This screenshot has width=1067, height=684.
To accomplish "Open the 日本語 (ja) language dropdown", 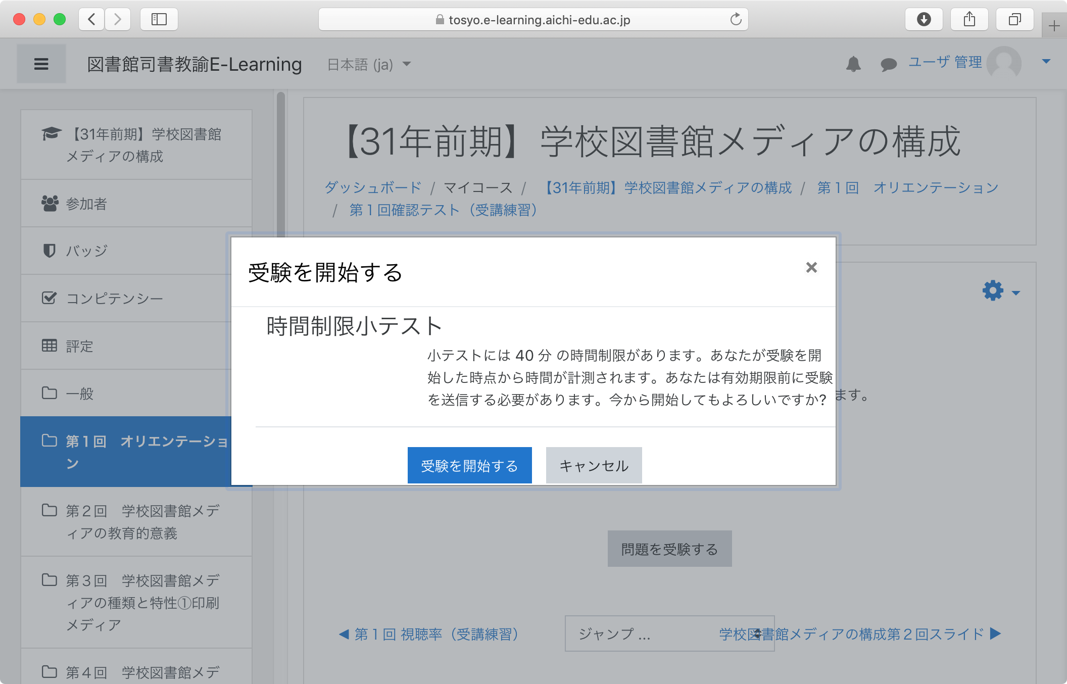I will click(369, 65).
